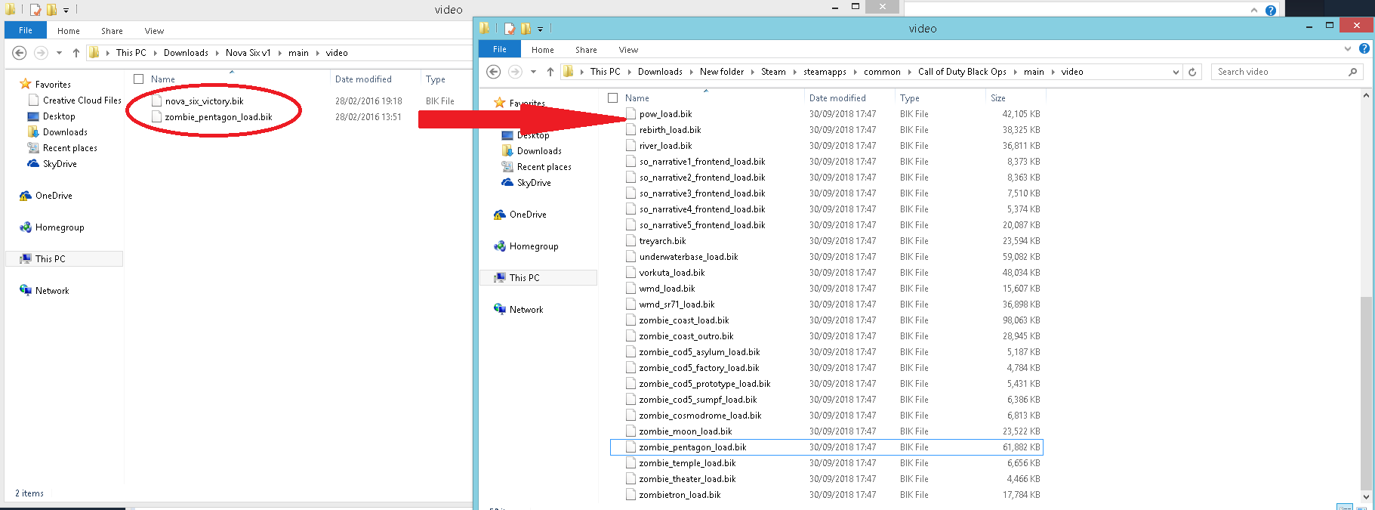Viewport: 1375px width, 510px height.
Task: Expand the ribbon in the left window
Action: (1254, 11)
